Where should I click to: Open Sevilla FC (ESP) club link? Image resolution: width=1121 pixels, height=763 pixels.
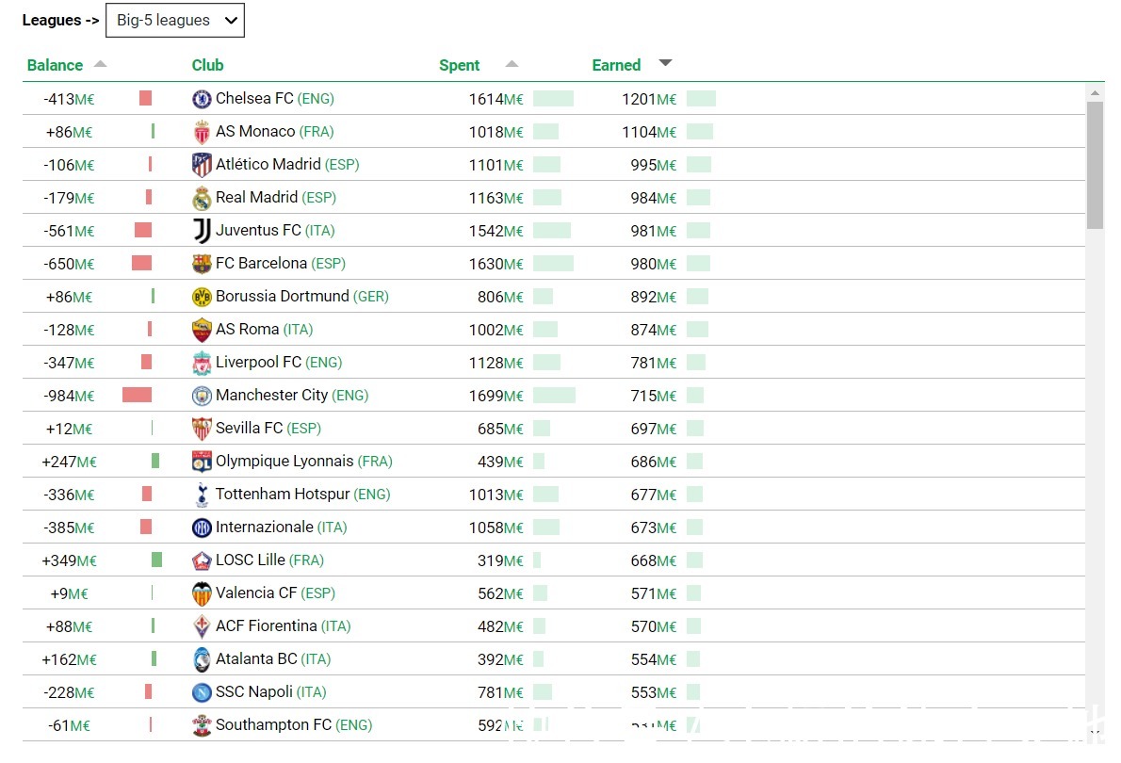(268, 429)
